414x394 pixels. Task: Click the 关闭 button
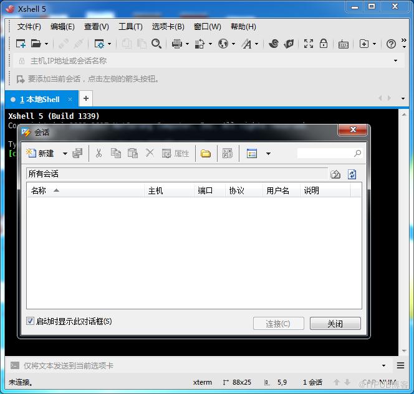coord(335,324)
